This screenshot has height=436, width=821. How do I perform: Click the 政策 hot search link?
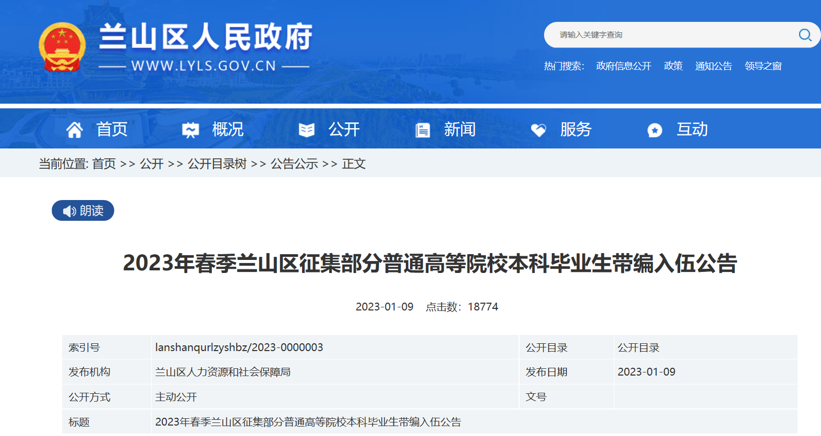point(673,66)
